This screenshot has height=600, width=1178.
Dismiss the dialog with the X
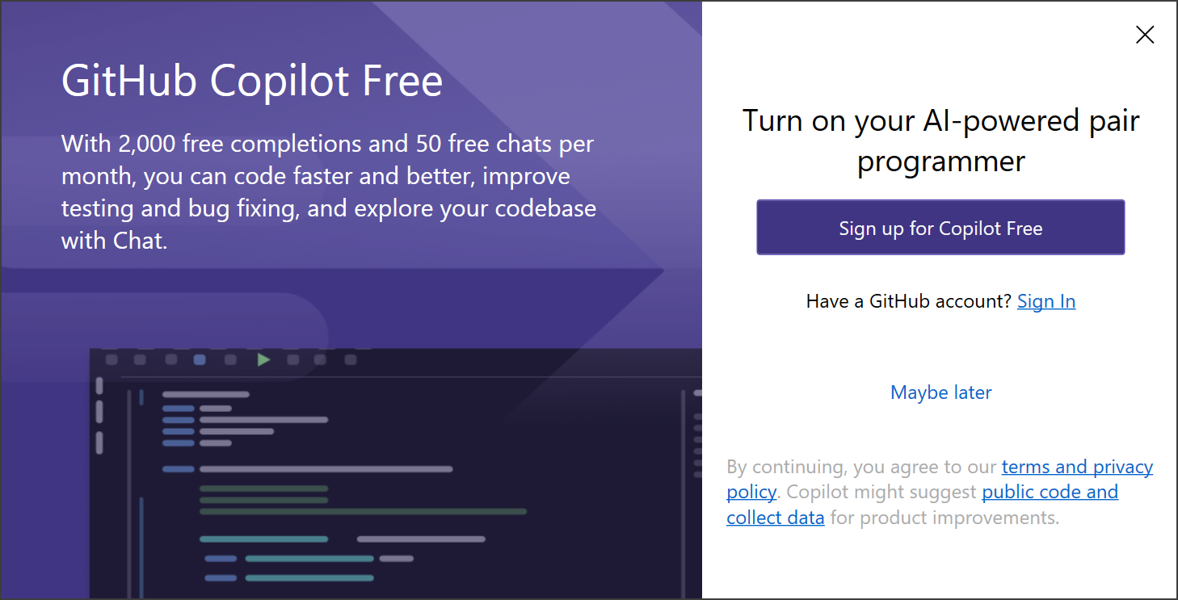[1145, 35]
